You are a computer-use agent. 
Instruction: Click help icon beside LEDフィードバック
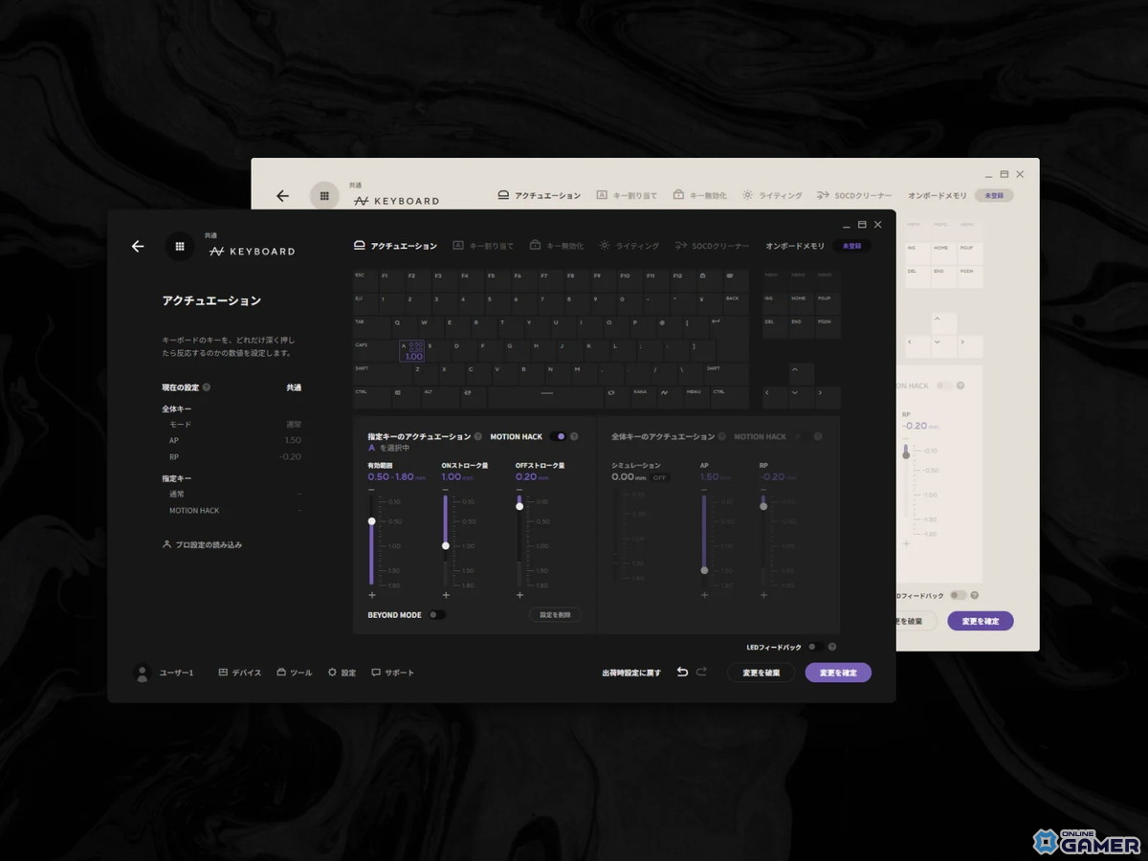click(832, 648)
